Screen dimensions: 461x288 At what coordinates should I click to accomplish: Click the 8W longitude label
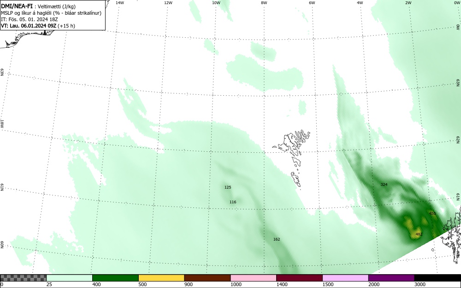click(264, 3)
